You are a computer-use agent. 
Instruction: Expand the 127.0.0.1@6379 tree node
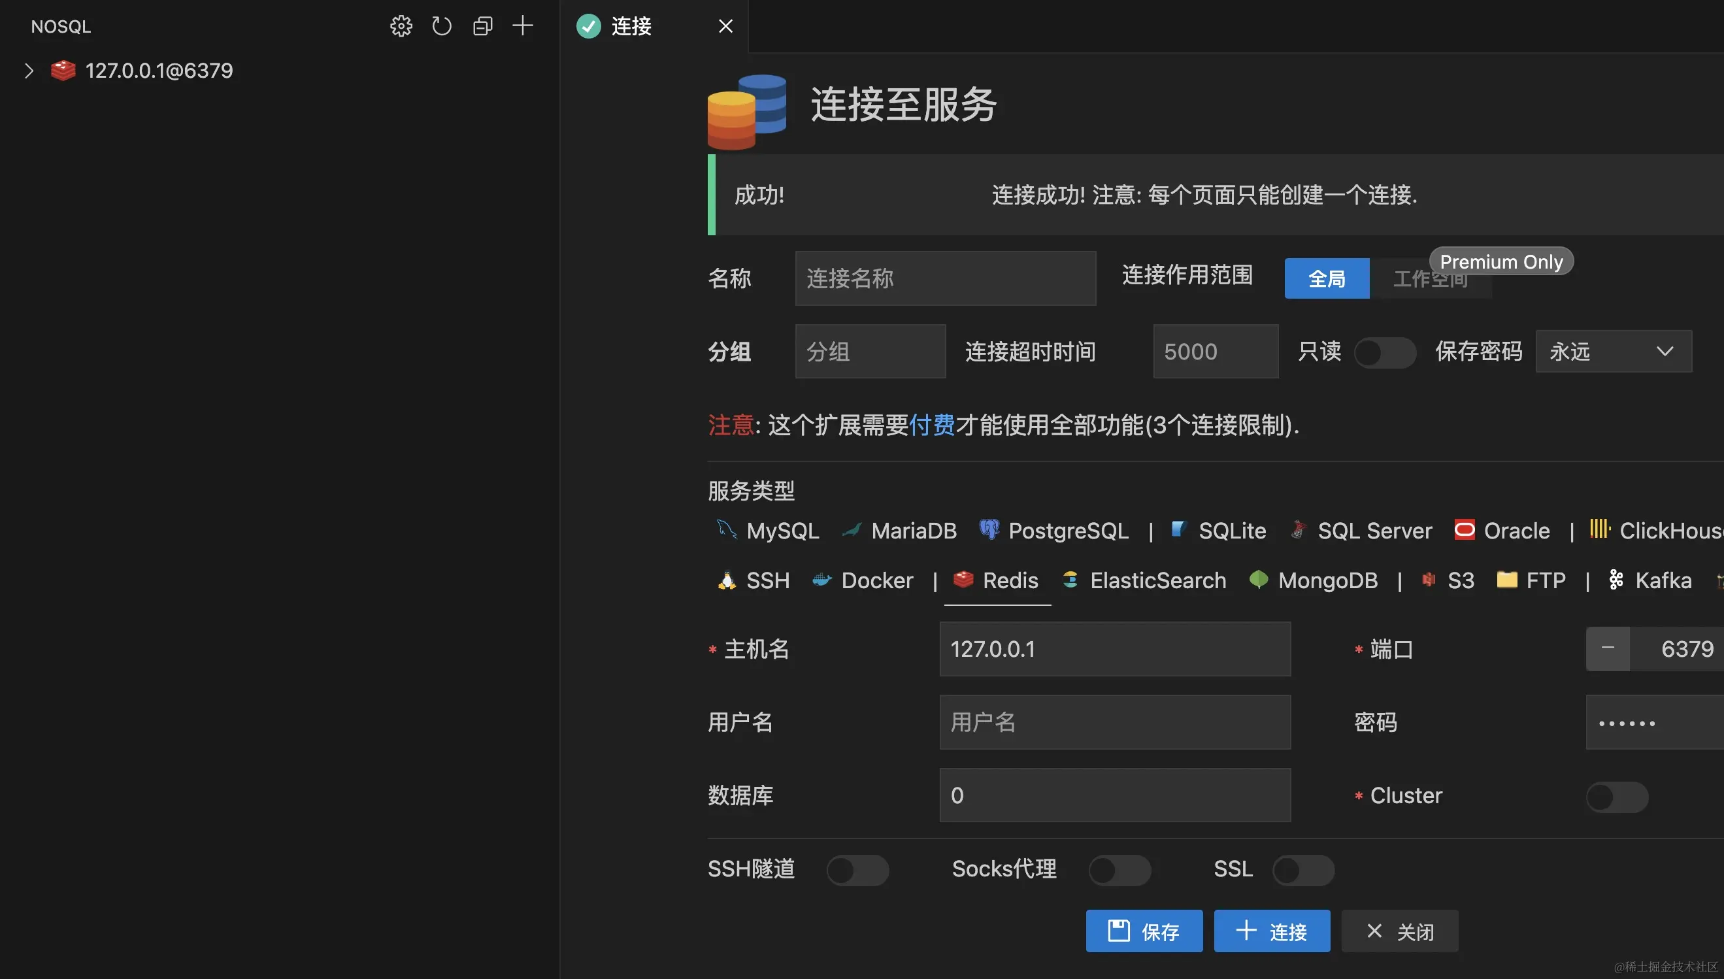coord(28,71)
